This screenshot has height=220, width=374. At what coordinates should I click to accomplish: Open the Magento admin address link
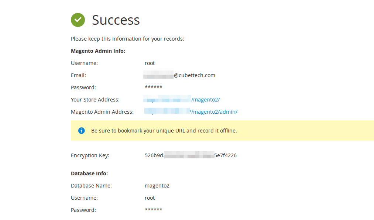pyautogui.click(x=191, y=111)
